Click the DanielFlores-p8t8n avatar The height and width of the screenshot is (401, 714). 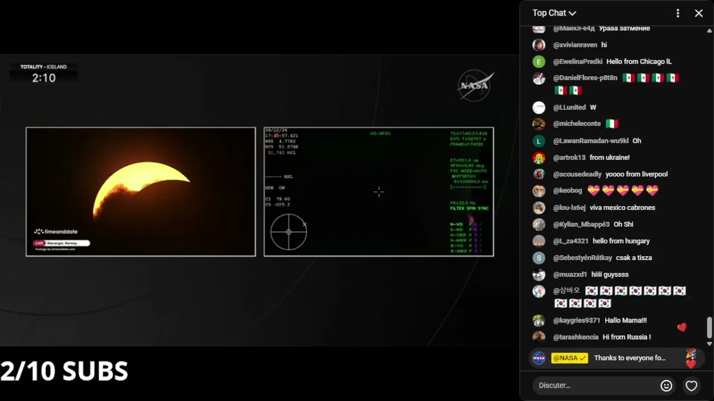tap(539, 79)
